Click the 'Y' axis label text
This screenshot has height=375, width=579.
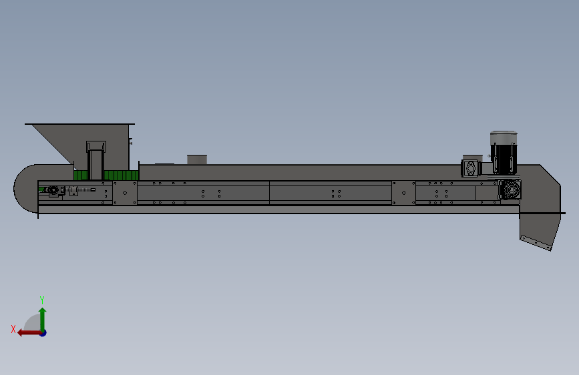42,300
